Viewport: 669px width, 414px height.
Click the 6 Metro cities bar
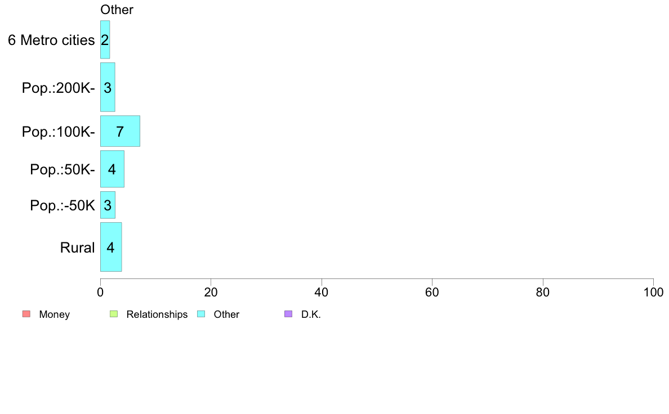pos(105,39)
